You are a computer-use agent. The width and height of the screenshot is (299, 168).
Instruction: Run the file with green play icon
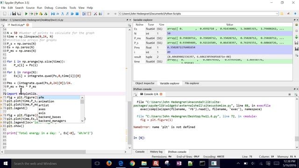[26, 14]
